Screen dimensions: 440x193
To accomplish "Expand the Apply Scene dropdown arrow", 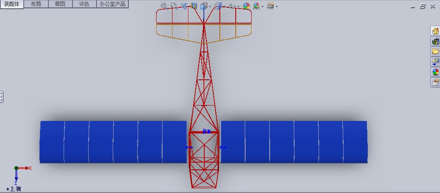I will tap(262, 6).
